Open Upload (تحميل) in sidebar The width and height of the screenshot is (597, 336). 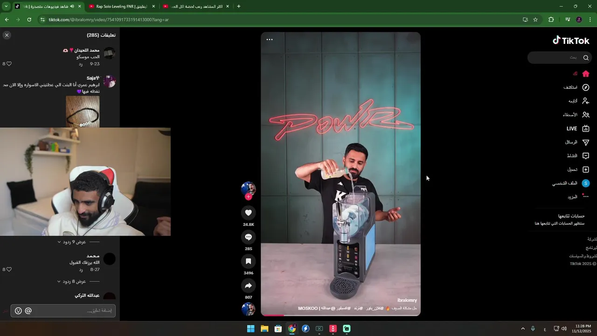coord(578,169)
